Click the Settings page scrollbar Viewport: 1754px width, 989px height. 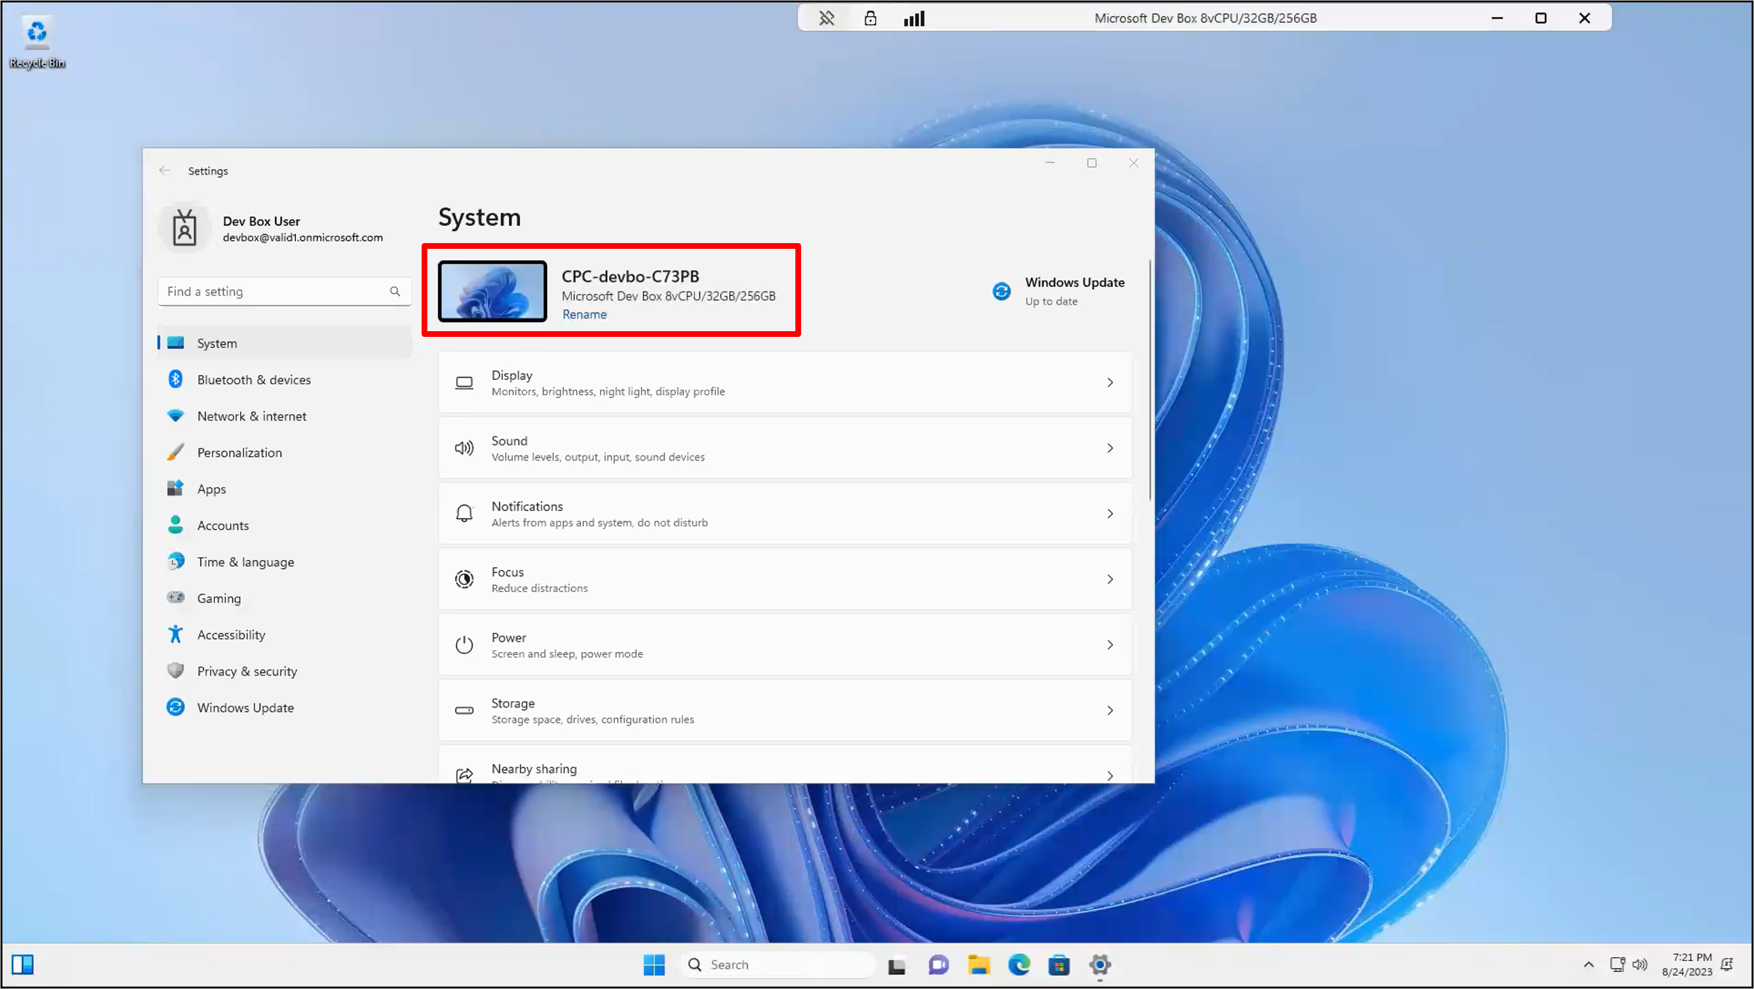1149,380
